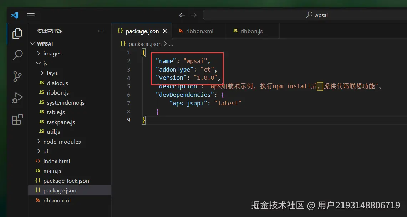This screenshot has width=407, height=217.
Task: Expand the images folder
Action: coord(70,54)
